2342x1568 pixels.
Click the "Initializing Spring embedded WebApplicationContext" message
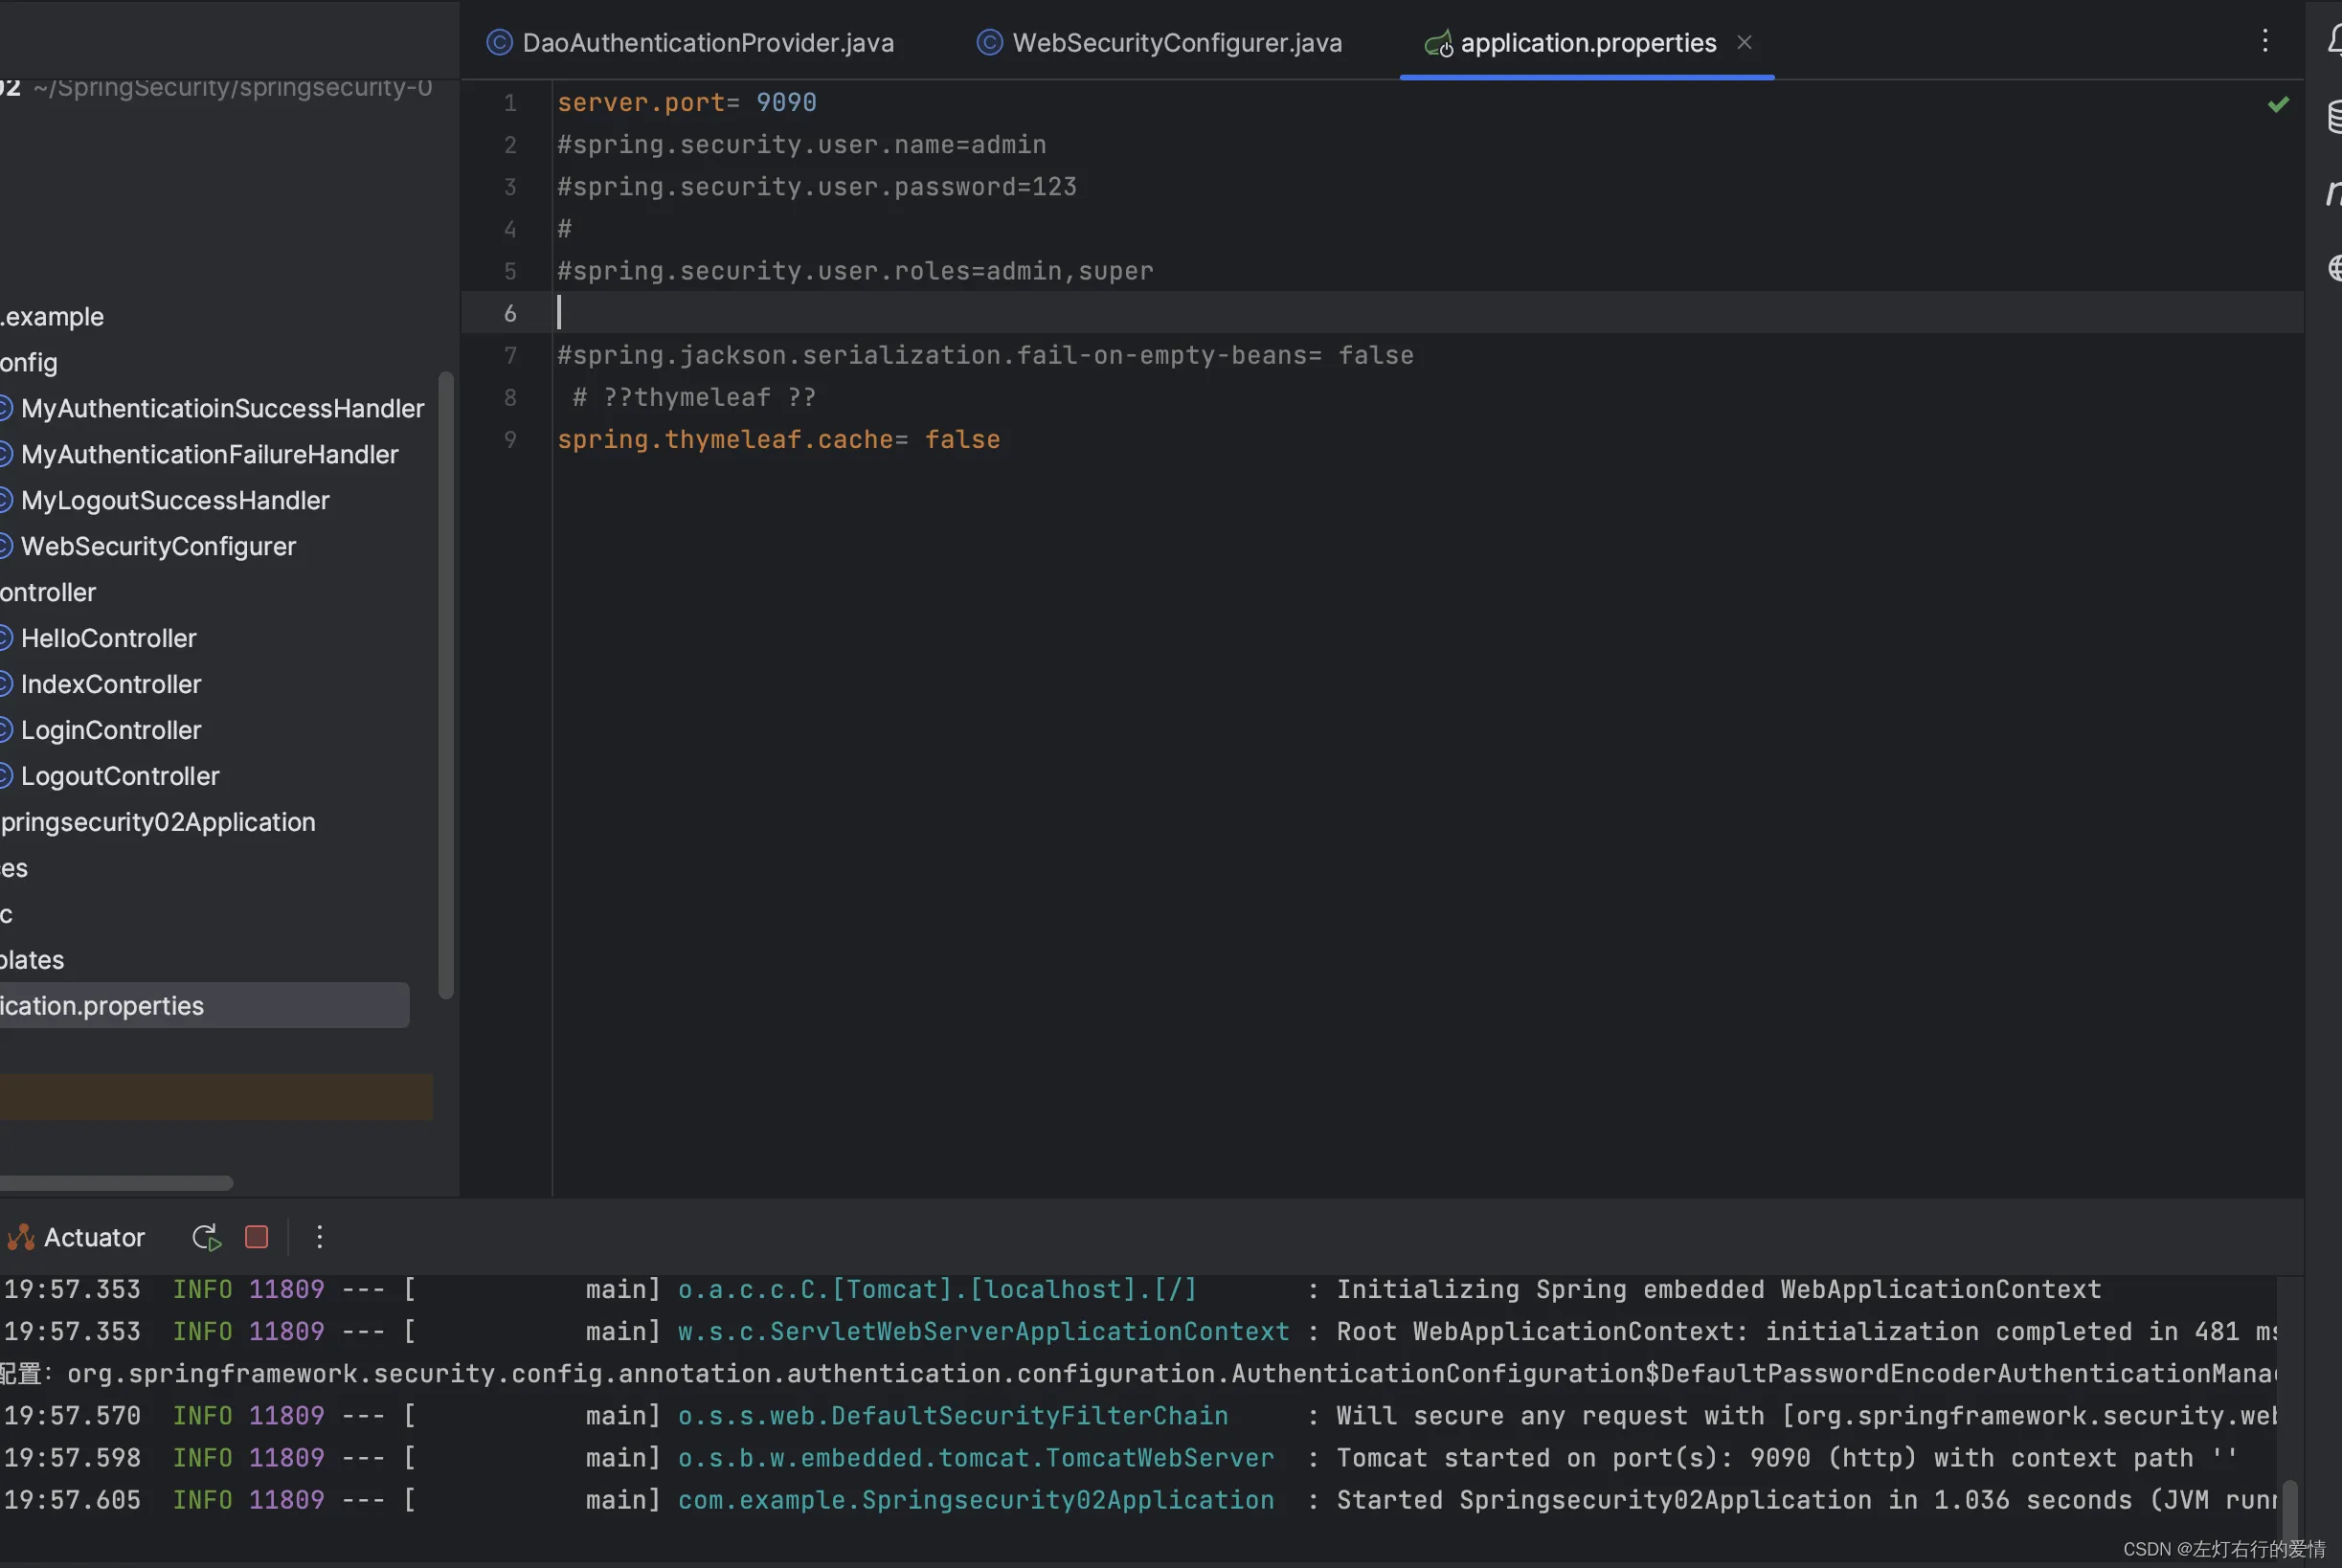point(1719,1290)
